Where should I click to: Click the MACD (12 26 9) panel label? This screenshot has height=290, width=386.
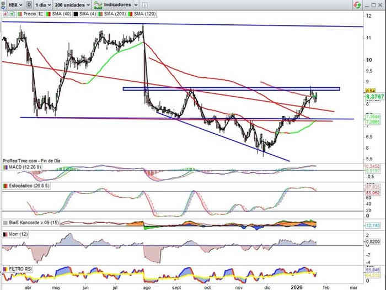[24, 167]
